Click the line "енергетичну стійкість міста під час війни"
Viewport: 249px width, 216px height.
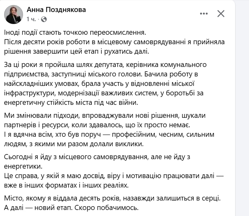coord(76,102)
